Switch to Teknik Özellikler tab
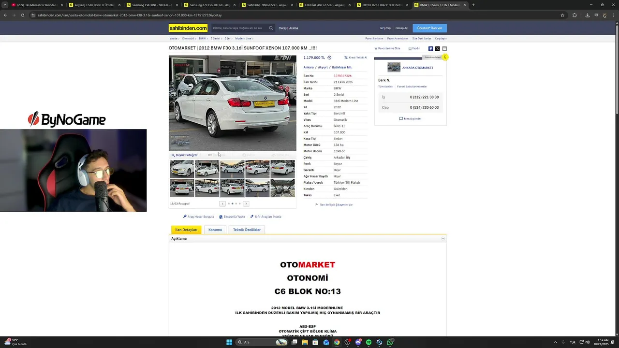 (247, 230)
